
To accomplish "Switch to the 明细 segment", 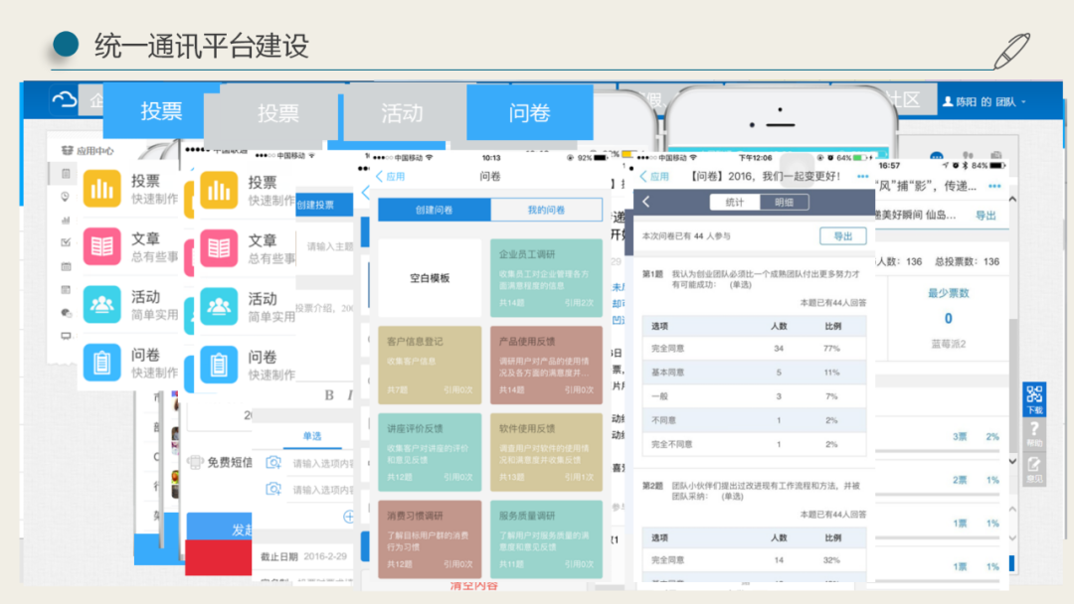I will (x=784, y=202).
